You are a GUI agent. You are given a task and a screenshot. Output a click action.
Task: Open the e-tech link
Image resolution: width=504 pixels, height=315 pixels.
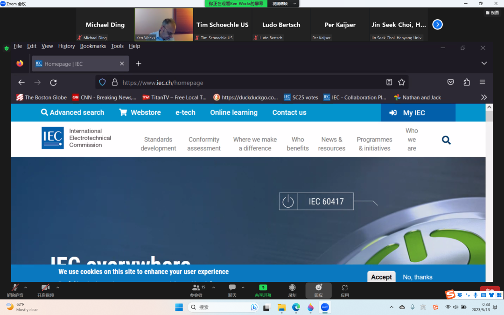[x=185, y=112]
